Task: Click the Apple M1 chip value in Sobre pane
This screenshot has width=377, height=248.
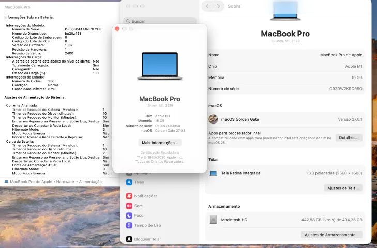Action: click(353, 66)
